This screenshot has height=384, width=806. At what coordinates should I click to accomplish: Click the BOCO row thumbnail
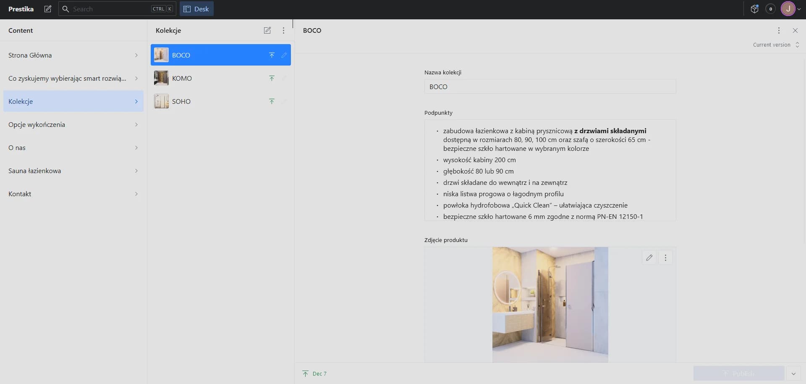(x=161, y=55)
